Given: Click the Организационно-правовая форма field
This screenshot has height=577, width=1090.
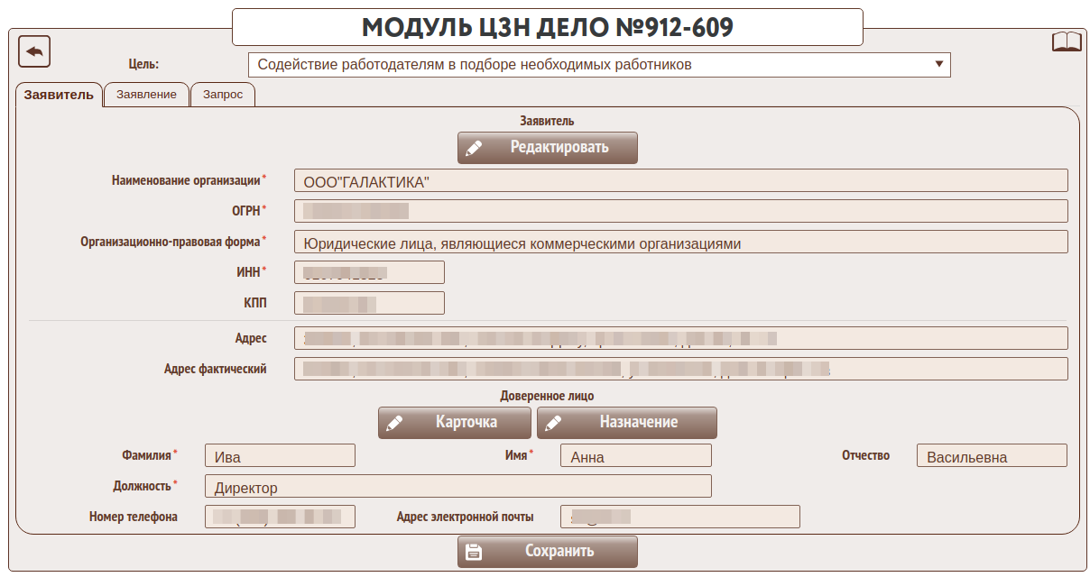Looking at the screenshot, I should click(680, 243).
